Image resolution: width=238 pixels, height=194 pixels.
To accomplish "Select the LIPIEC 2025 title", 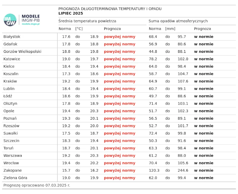I will (x=71, y=13).
